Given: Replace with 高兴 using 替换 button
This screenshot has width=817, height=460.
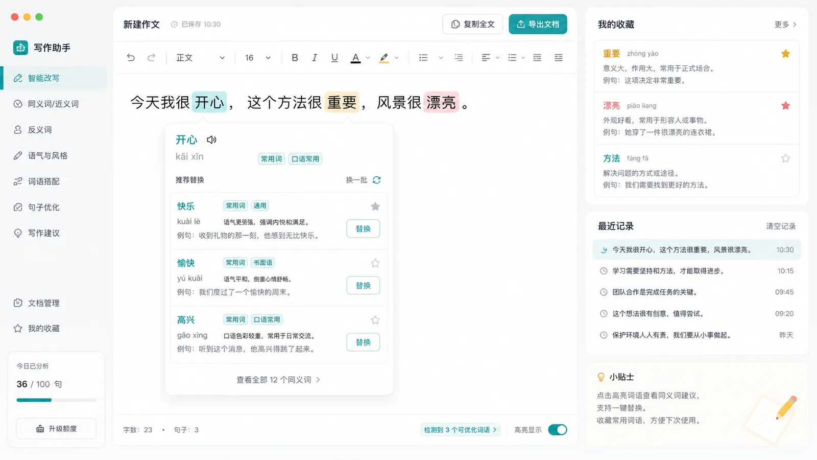Looking at the screenshot, I should pos(363,342).
